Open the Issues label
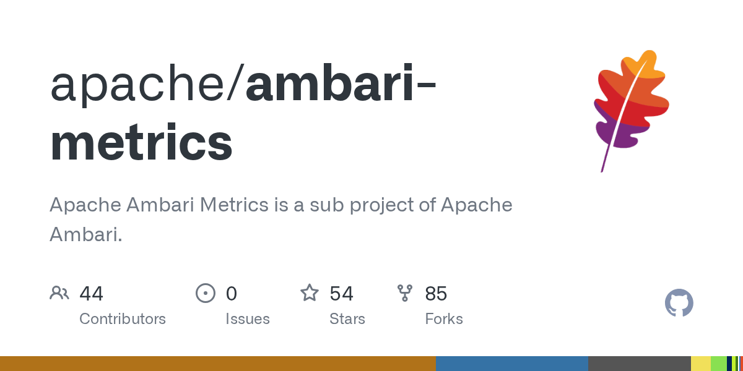743x371 pixels. pyautogui.click(x=248, y=319)
